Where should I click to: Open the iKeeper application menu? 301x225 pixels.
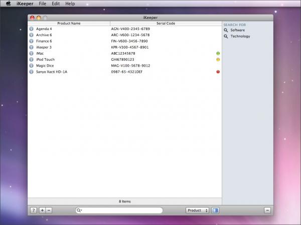(25, 4)
